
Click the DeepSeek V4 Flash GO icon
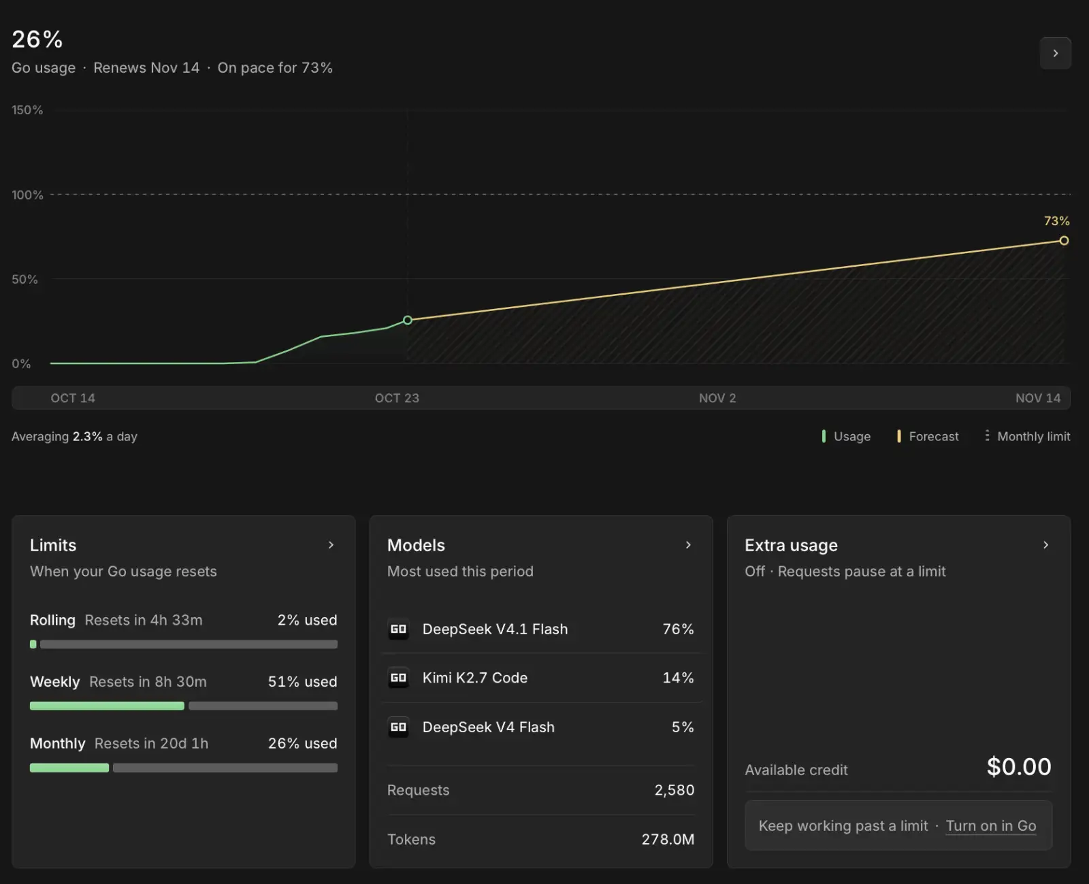(398, 727)
